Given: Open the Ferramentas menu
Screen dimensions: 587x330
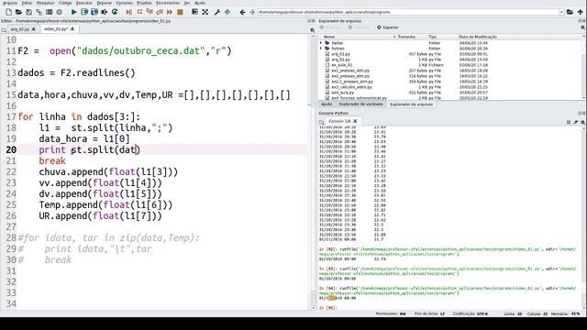Looking at the screenshot, I should click(168, 3).
